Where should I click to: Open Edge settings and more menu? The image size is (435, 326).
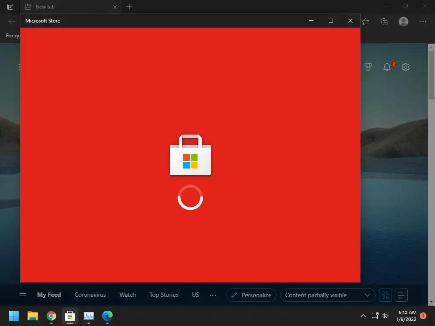[423, 22]
